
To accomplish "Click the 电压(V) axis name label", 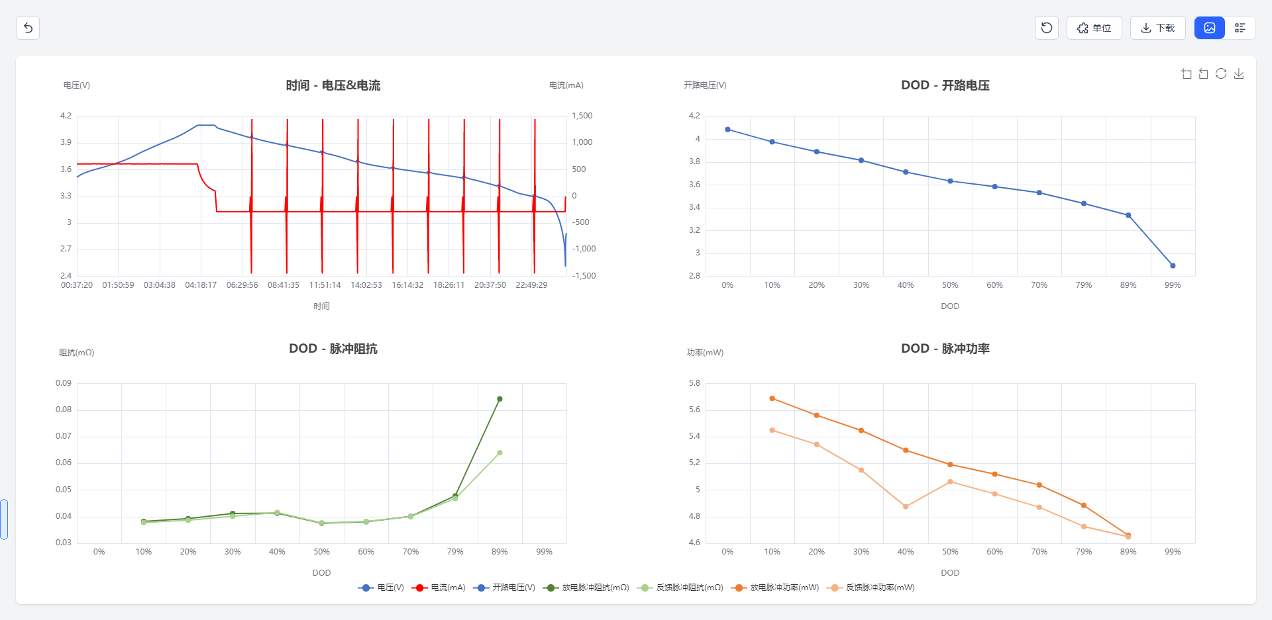I will [77, 85].
